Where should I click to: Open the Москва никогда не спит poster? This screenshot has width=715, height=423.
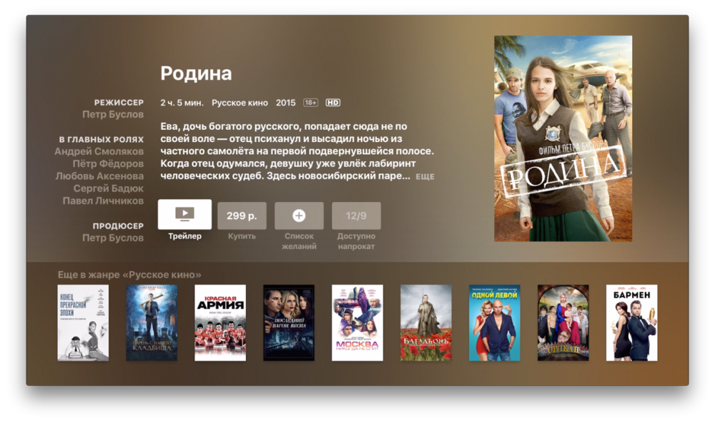click(357, 323)
